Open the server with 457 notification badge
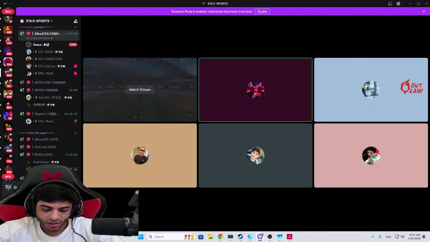 pos(8,29)
